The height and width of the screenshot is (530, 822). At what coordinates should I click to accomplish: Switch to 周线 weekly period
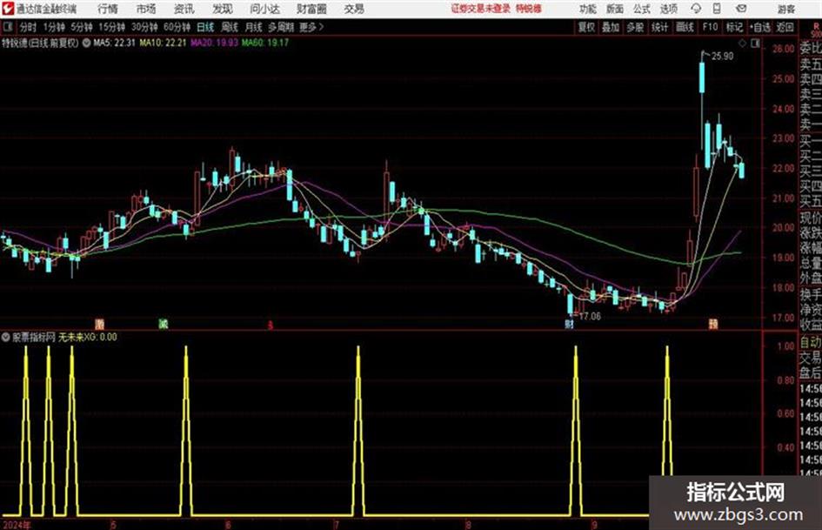(x=230, y=27)
